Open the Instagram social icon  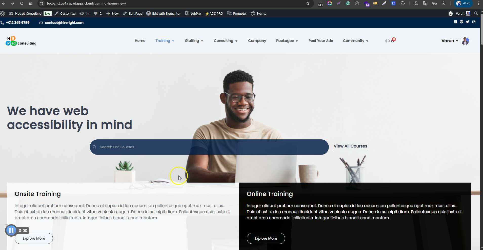point(474,22)
